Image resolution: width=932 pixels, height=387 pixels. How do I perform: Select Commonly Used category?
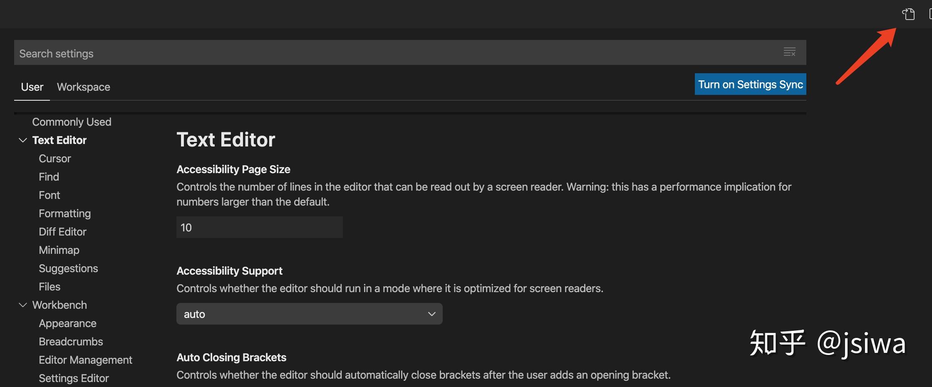pyautogui.click(x=72, y=122)
